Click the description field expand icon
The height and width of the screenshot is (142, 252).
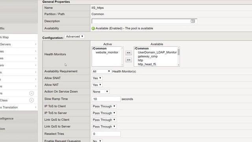coord(193,21)
